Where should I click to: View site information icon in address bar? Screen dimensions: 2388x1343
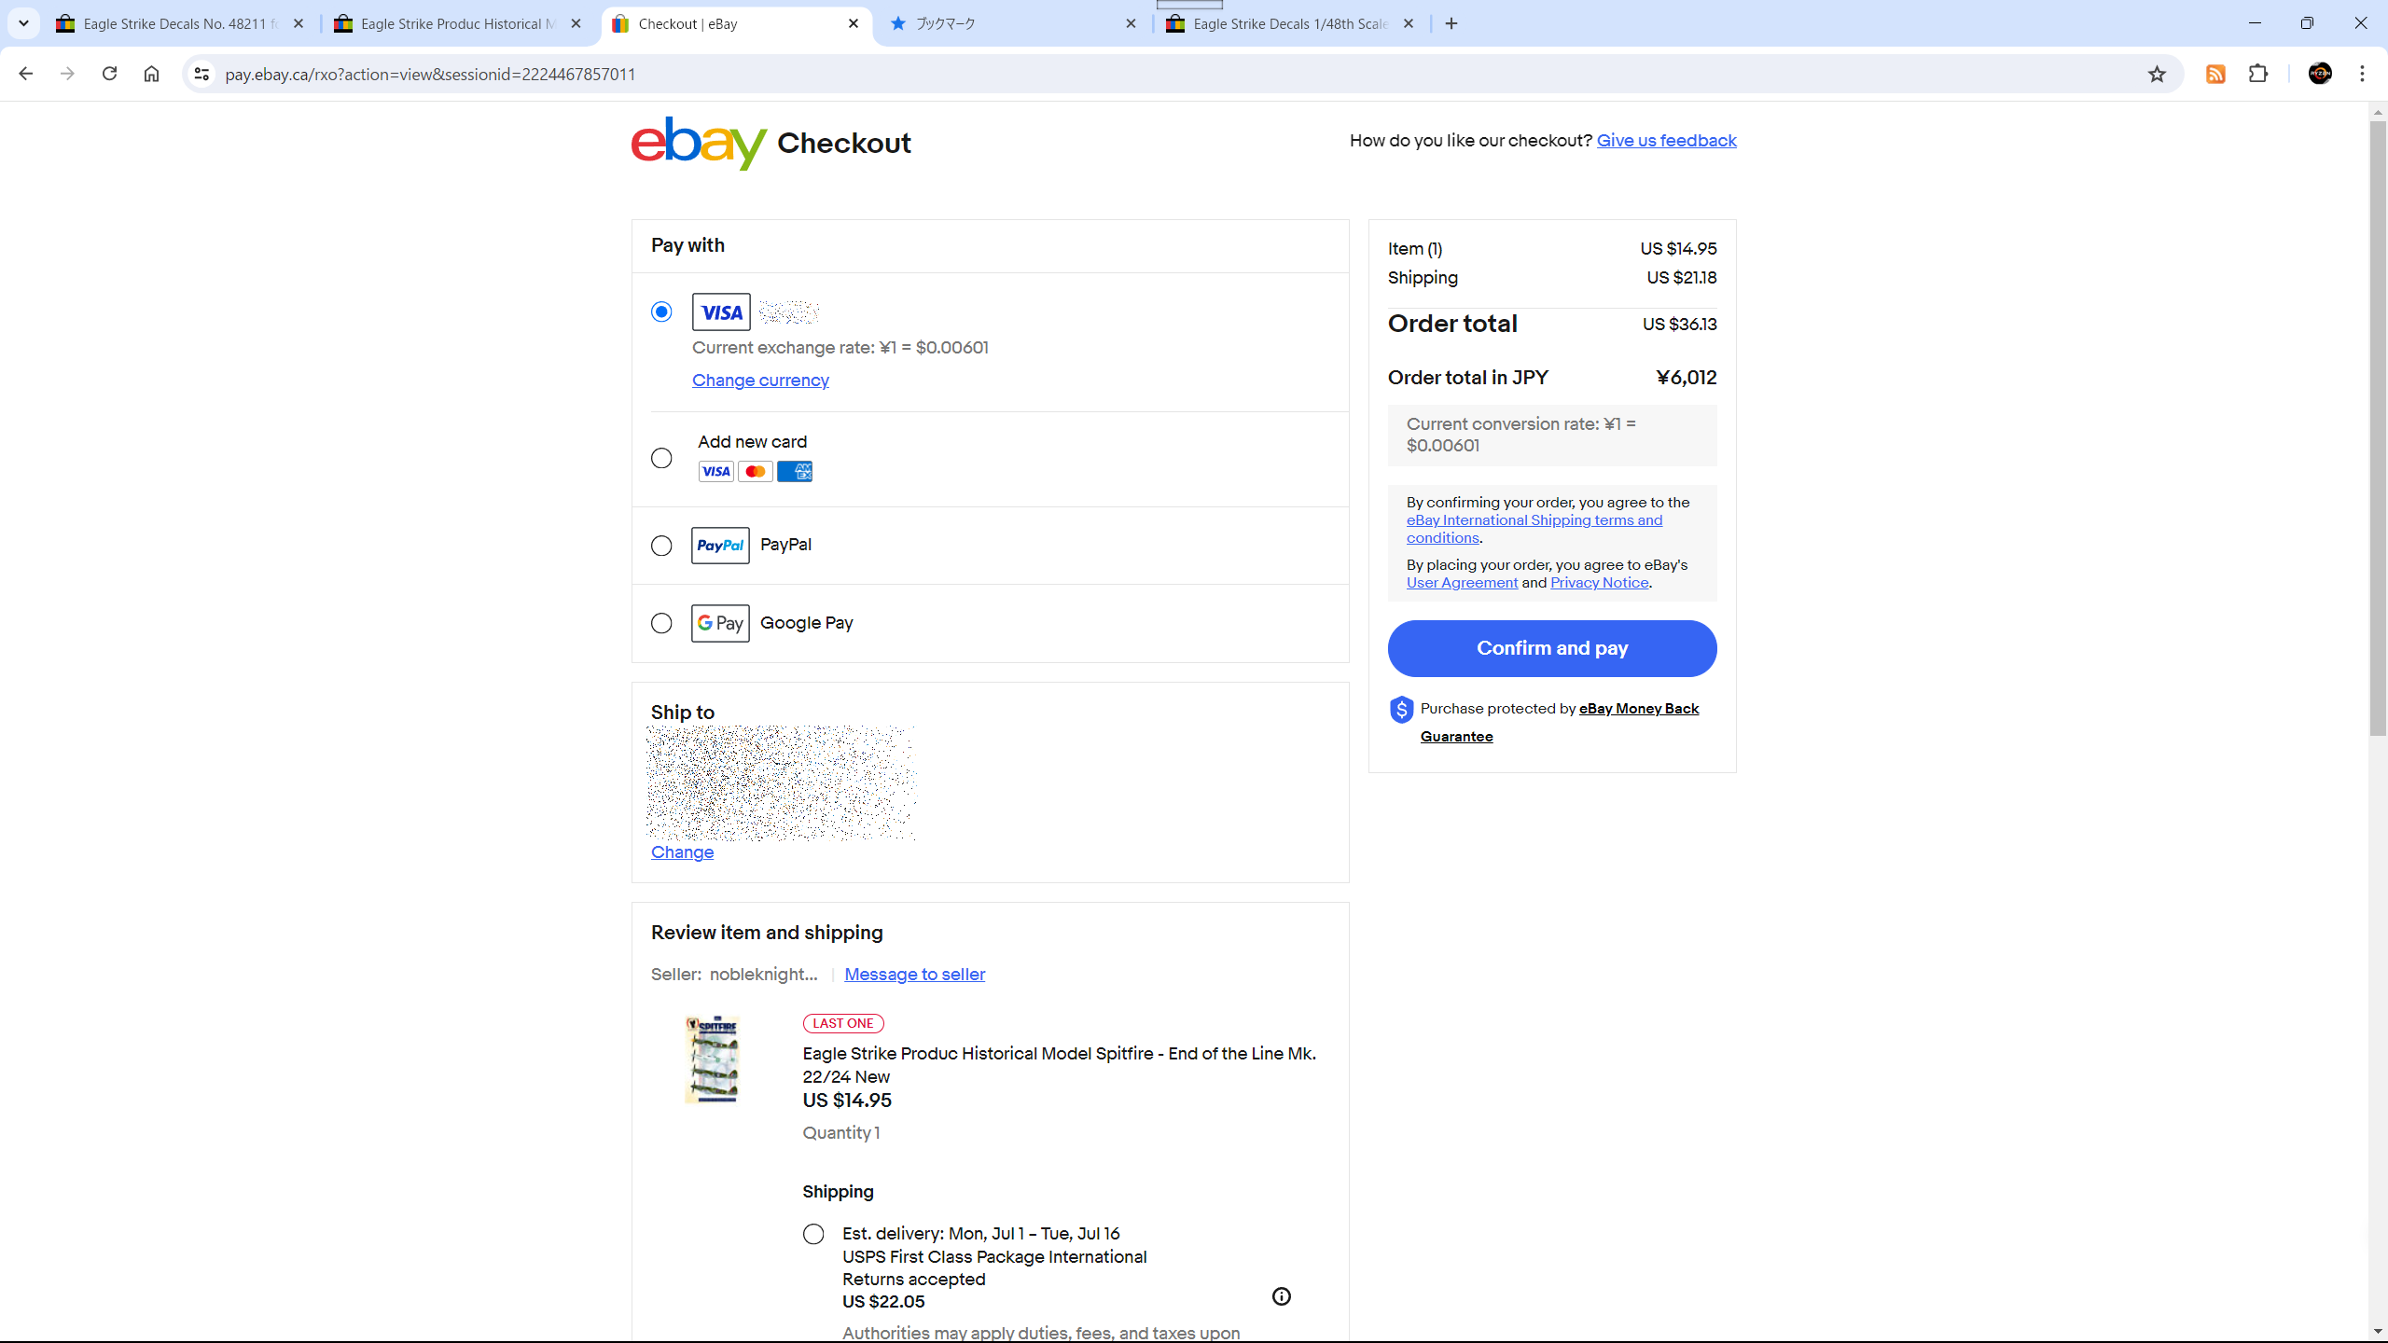click(x=201, y=74)
